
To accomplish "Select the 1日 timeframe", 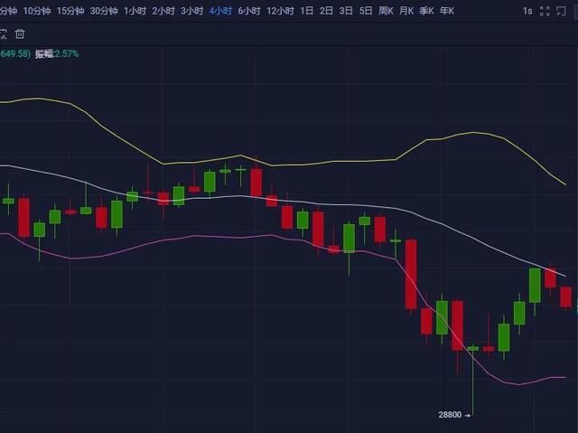I will pos(307,11).
